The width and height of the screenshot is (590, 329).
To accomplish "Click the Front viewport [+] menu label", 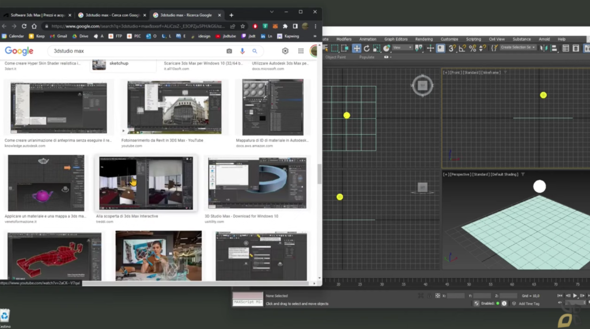I will tap(445, 72).
